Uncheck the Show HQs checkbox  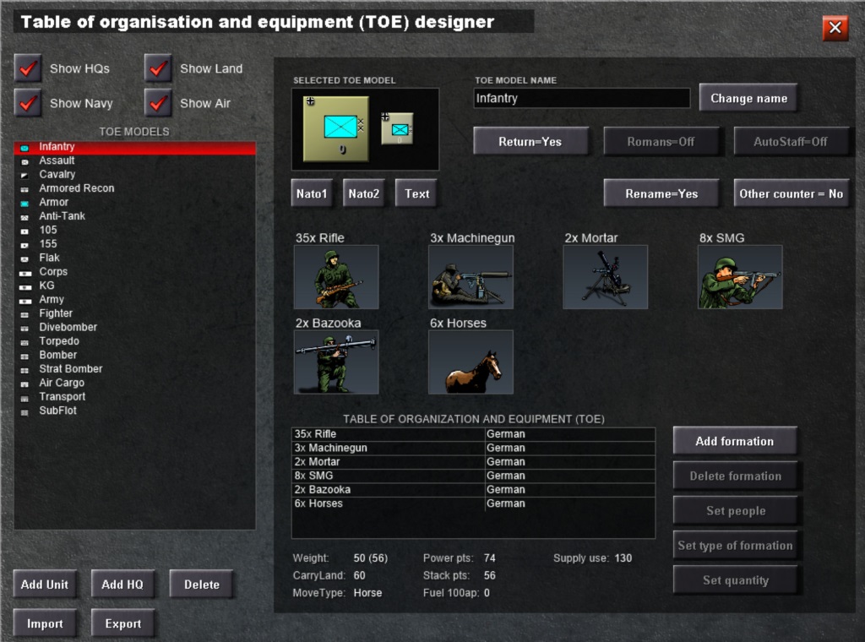[28, 68]
